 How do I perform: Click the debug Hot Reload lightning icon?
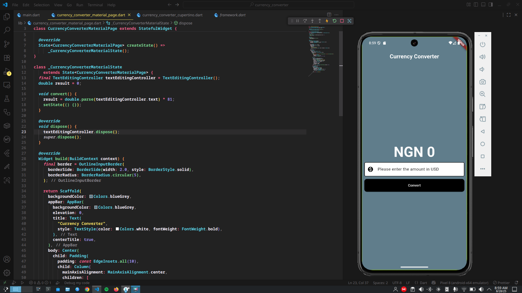tap(327, 21)
